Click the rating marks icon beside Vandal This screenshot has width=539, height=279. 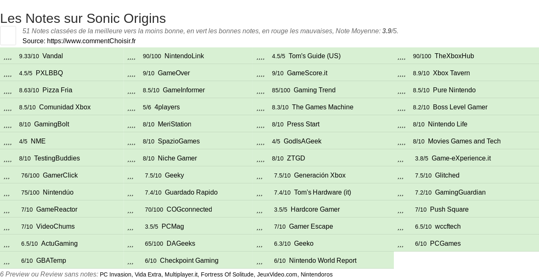7,57
